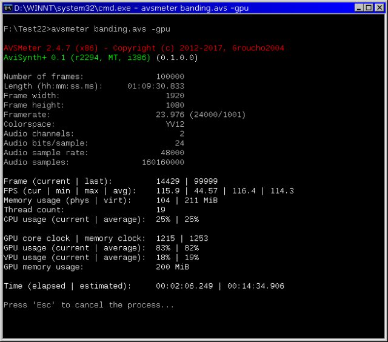Click the audio samples value '160160000'

[x=163, y=163]
